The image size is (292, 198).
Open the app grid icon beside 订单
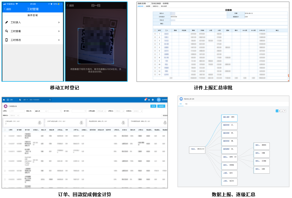tap(8, 100)
